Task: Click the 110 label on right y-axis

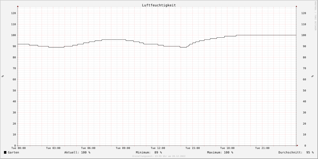Action: point(304,24)
